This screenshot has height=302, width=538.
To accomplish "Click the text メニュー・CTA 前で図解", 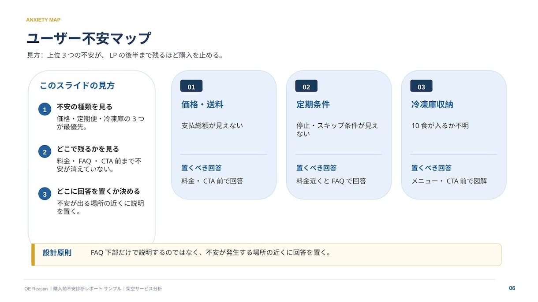I will click(449, 181).
